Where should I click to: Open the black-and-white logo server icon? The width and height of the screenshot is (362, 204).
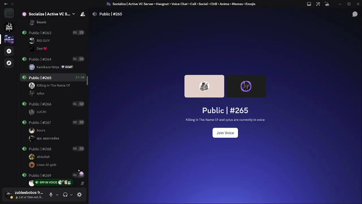[x=9, y=27]
